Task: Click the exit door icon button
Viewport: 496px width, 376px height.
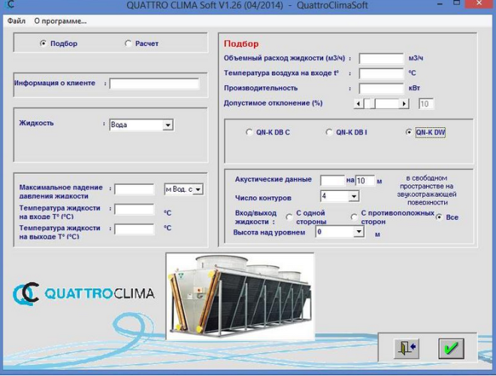Action: (x=407, y=348)
